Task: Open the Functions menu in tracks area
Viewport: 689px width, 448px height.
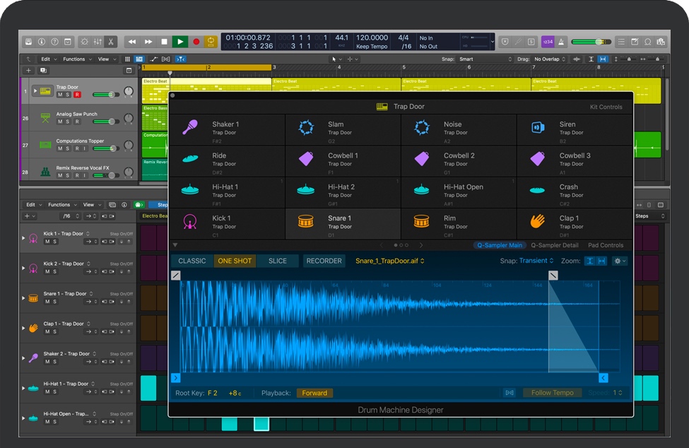Action: coord(76,59)
